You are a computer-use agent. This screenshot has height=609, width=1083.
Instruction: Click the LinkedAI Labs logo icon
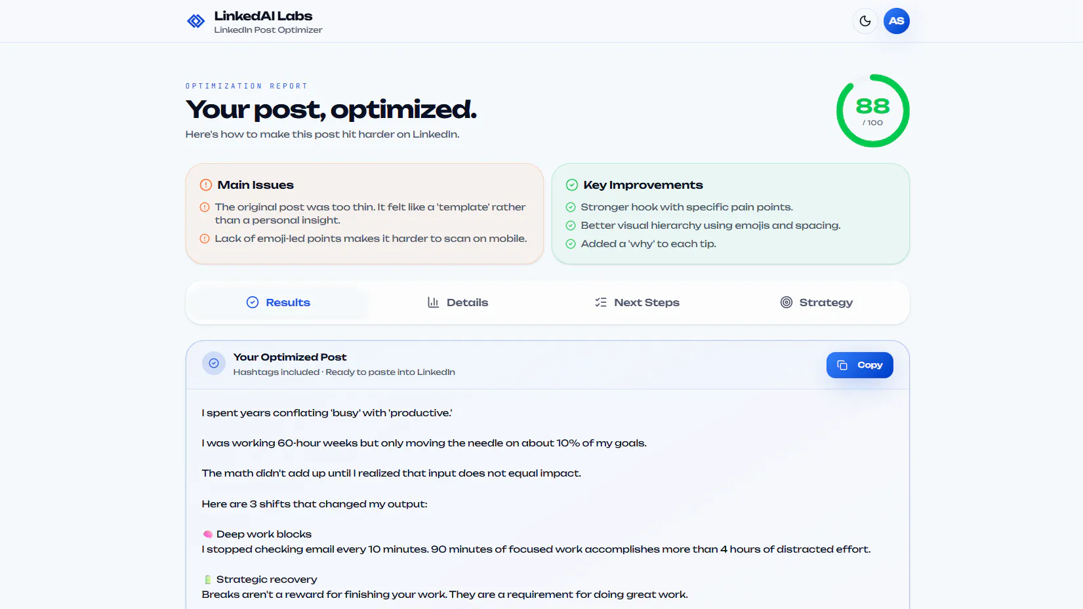click(x=196, y=21)
